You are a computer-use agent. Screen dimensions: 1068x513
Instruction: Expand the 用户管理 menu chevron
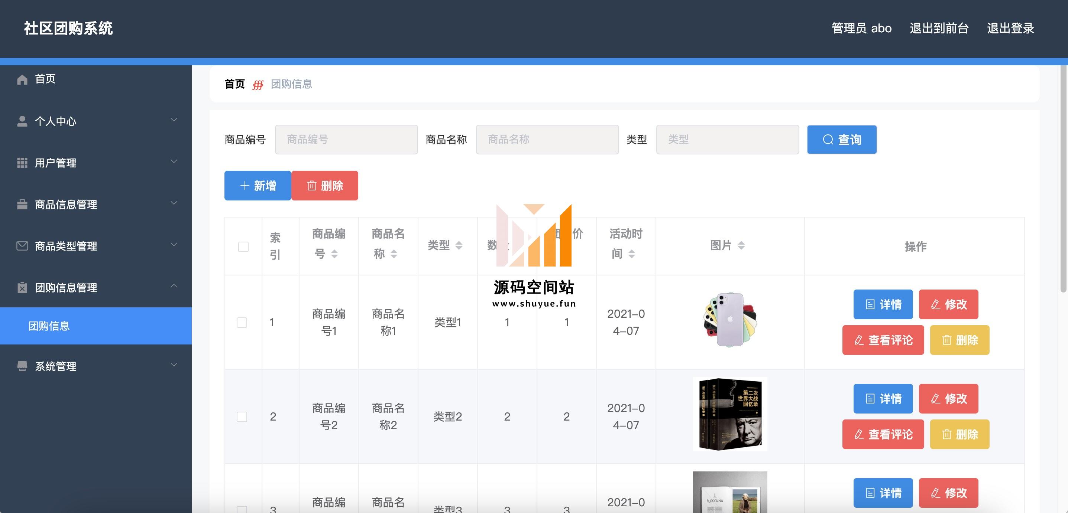coord(174,161)
